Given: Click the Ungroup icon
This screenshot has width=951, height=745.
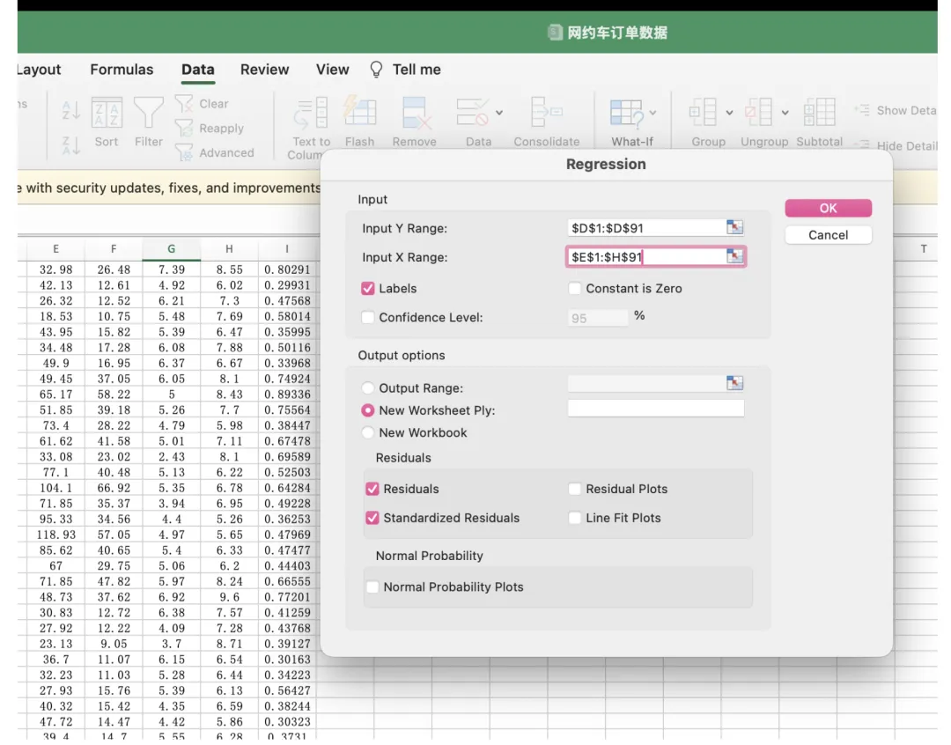Looking at the screenshot, I should point(759,112).
